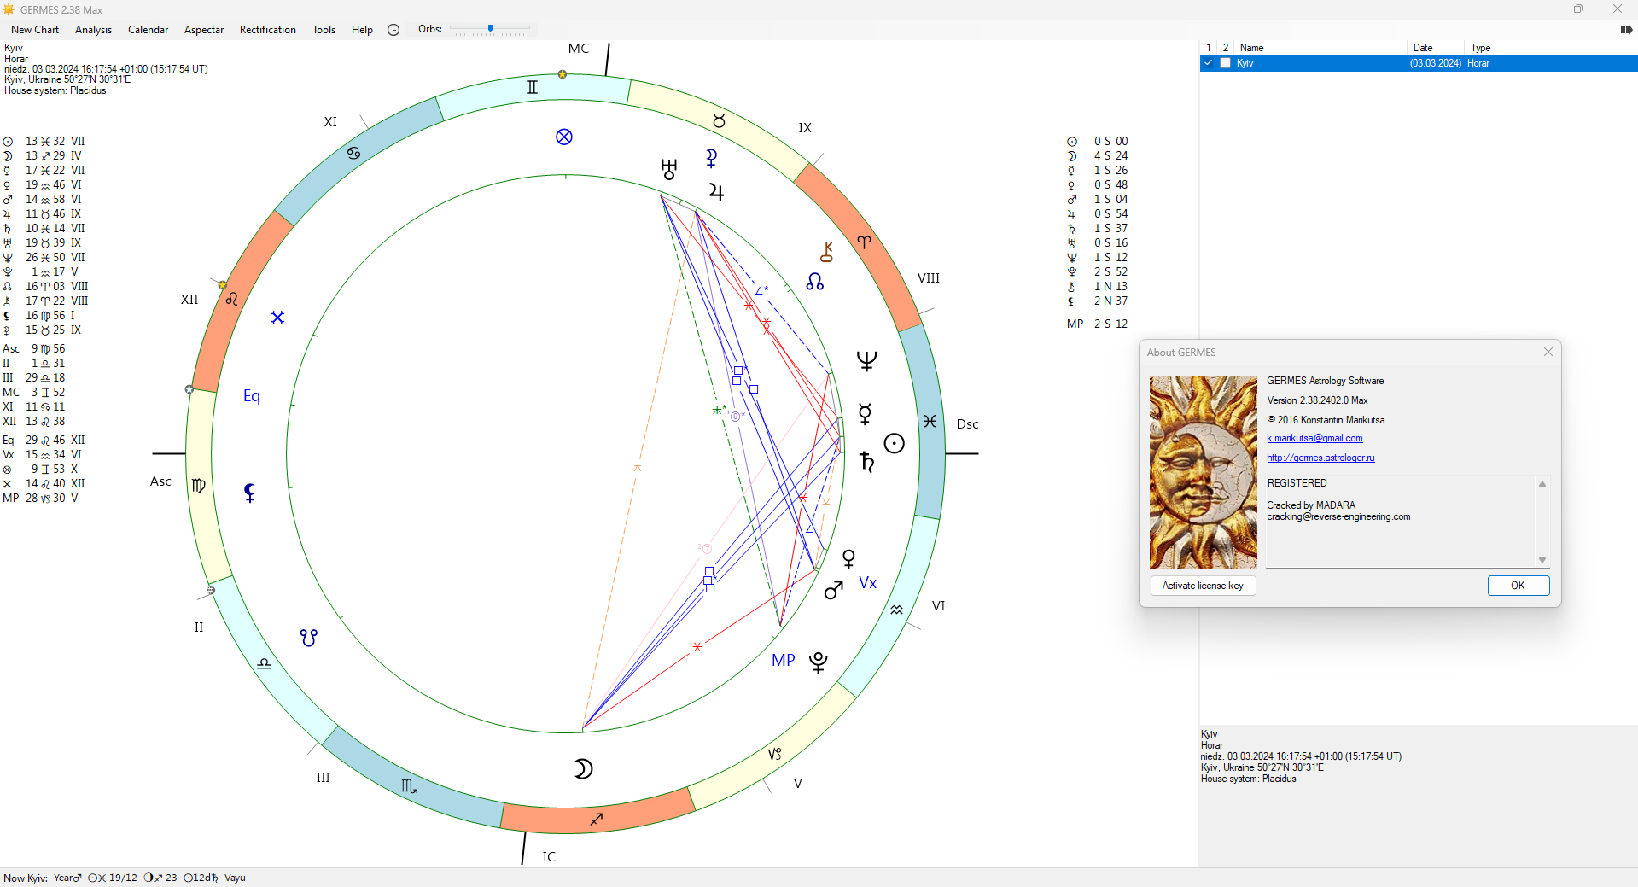
Task: Click the Dsc label beside the chart
Action: point(967,424)
